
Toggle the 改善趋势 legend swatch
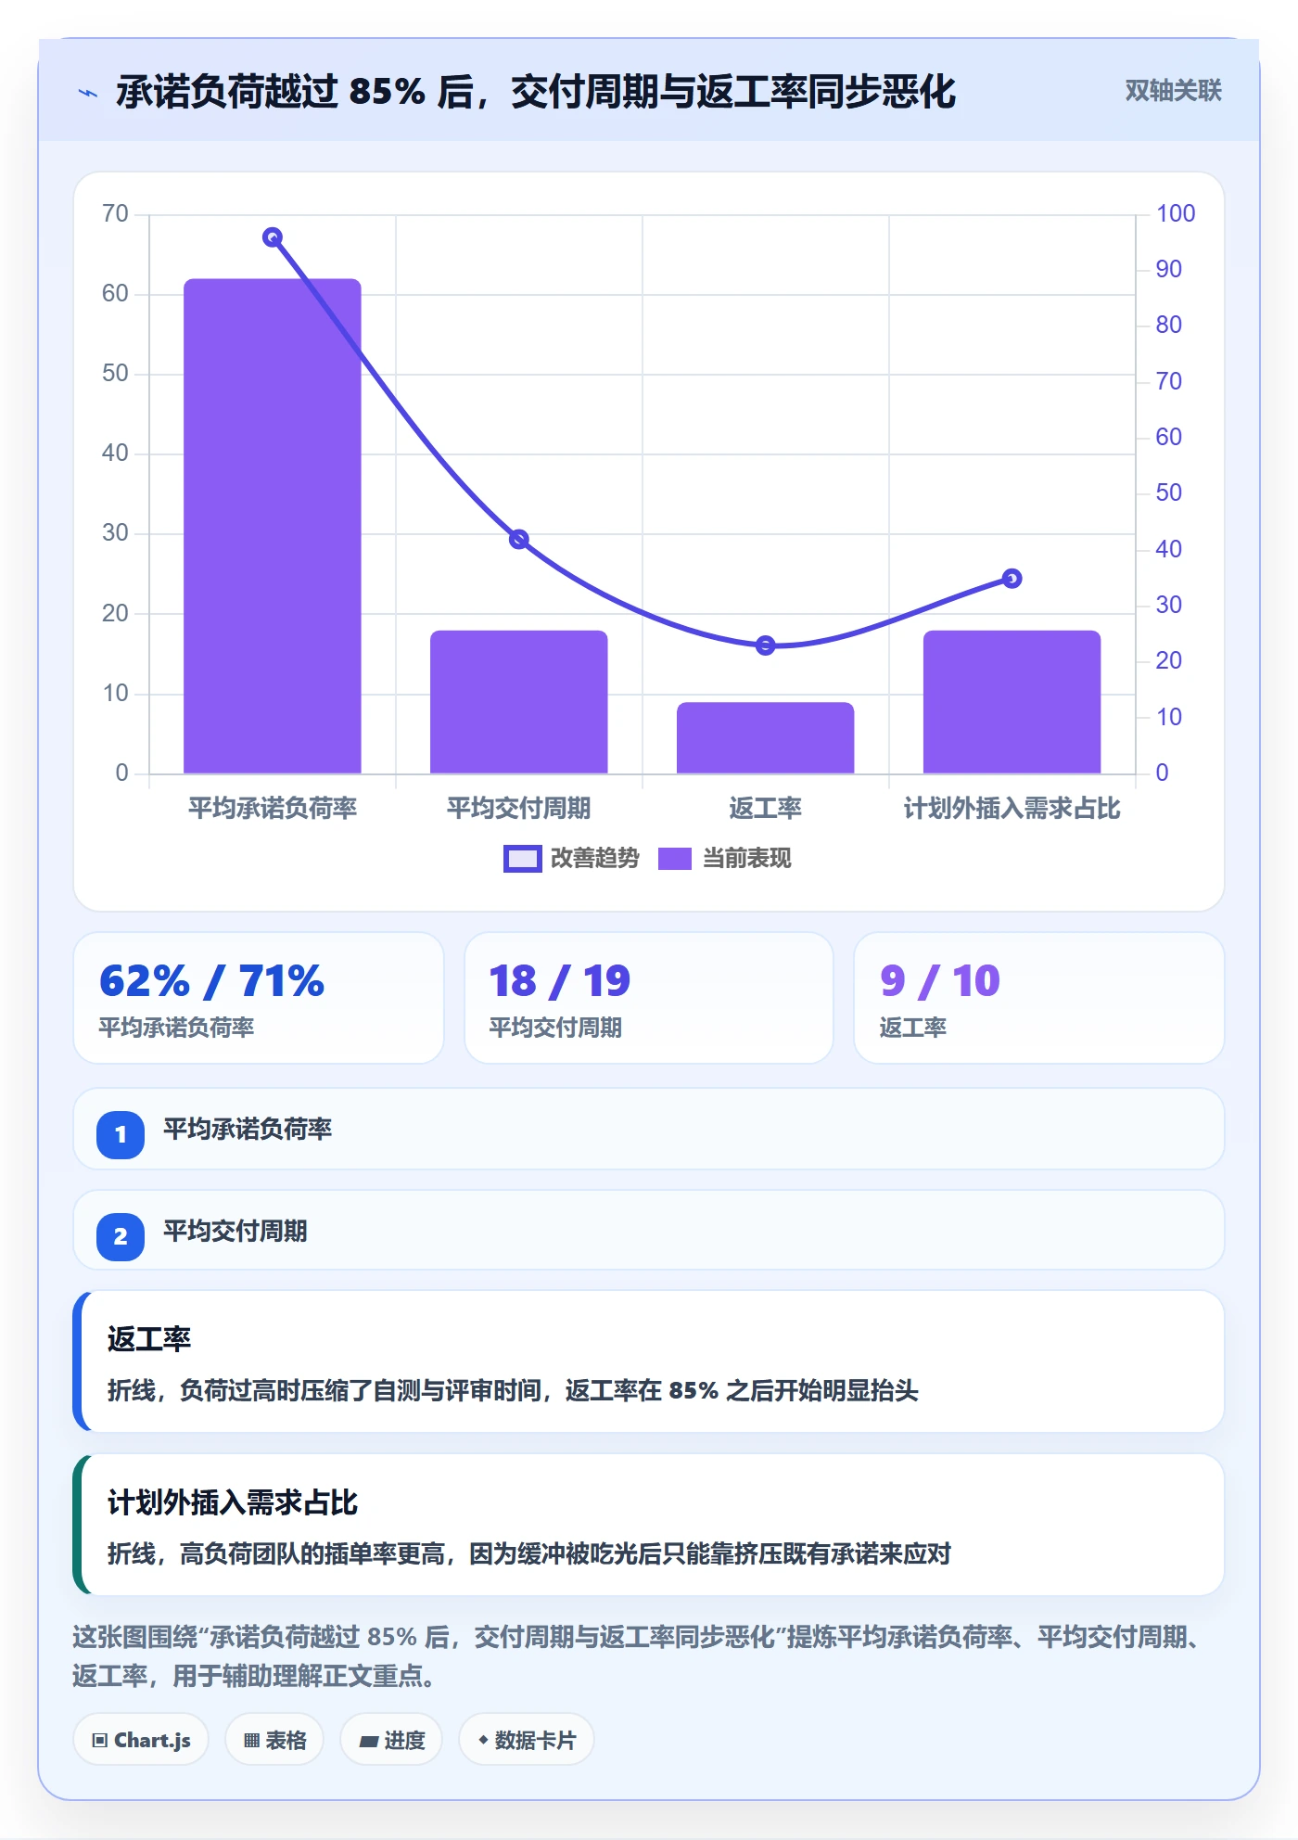click(x=522, y=859)
